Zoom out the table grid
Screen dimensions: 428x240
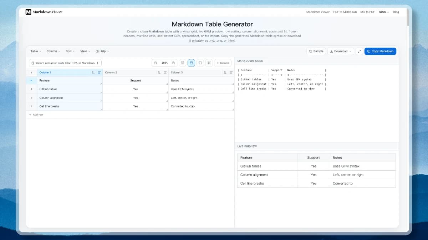156,63
